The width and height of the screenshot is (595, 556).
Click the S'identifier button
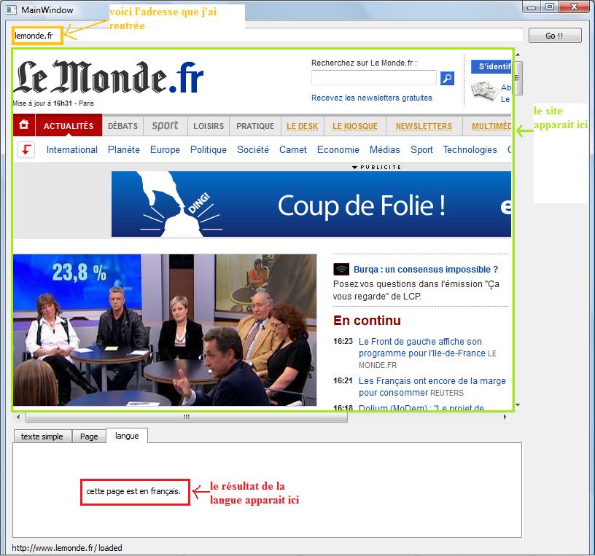coord(491,67)
